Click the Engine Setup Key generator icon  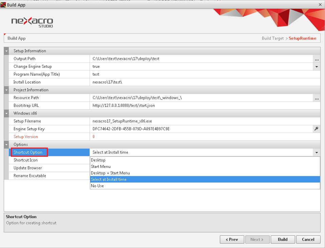point(317,129)
